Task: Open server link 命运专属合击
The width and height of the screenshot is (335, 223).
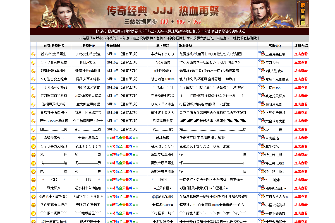Action: pos(54,138)
